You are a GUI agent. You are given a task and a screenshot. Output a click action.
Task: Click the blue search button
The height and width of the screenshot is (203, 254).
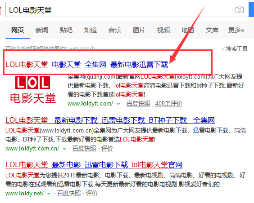tap(251, 9)
